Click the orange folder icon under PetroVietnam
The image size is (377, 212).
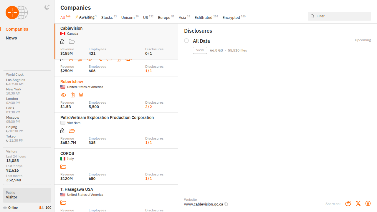(x=72, y=131)
